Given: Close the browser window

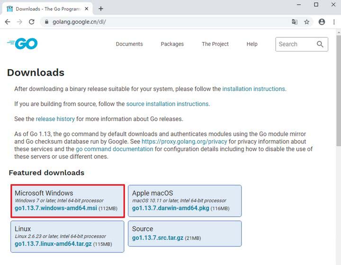Looking at the screenshot, I should [333, 5].
